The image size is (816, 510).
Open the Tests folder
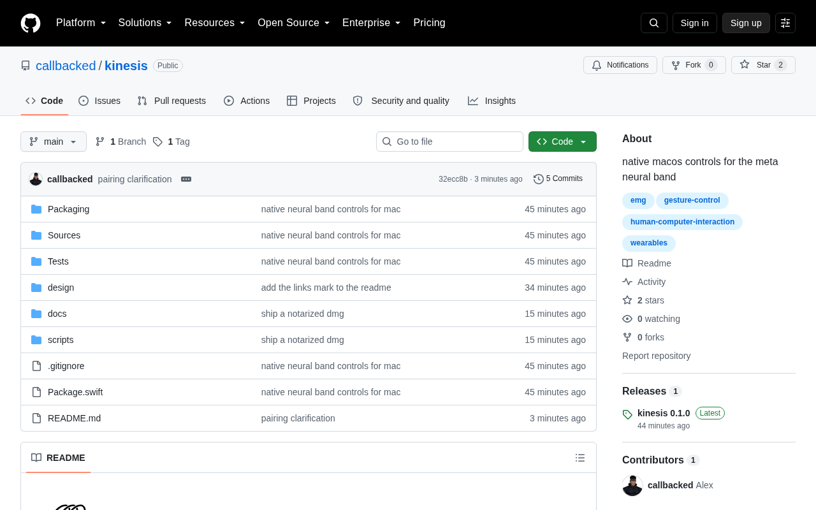click(58, 261)
